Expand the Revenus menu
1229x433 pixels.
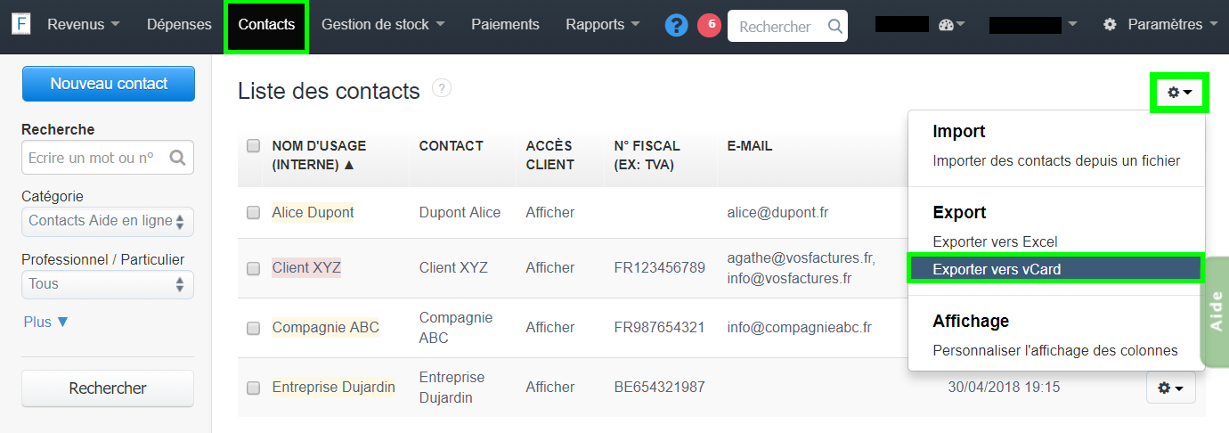(x=84, y=25)
